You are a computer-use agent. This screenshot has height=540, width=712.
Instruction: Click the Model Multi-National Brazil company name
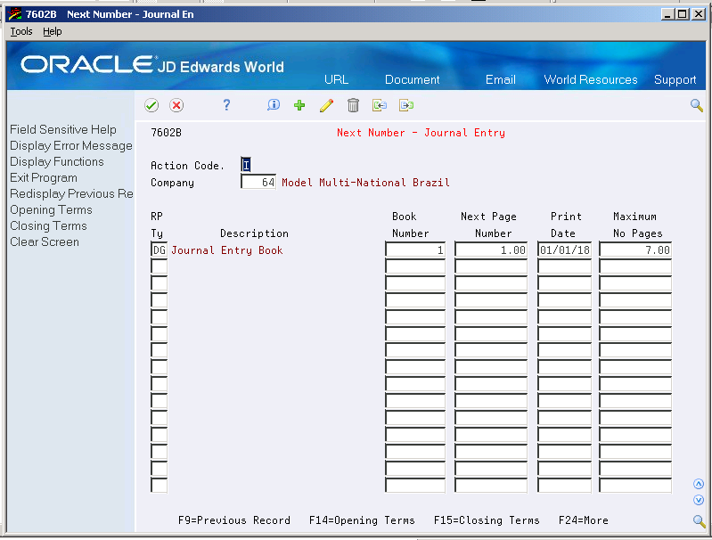[x=365, y=183]
